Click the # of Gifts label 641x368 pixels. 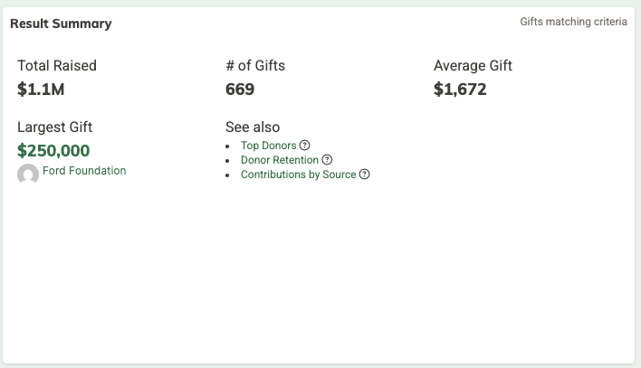click(x=255, y=65)
